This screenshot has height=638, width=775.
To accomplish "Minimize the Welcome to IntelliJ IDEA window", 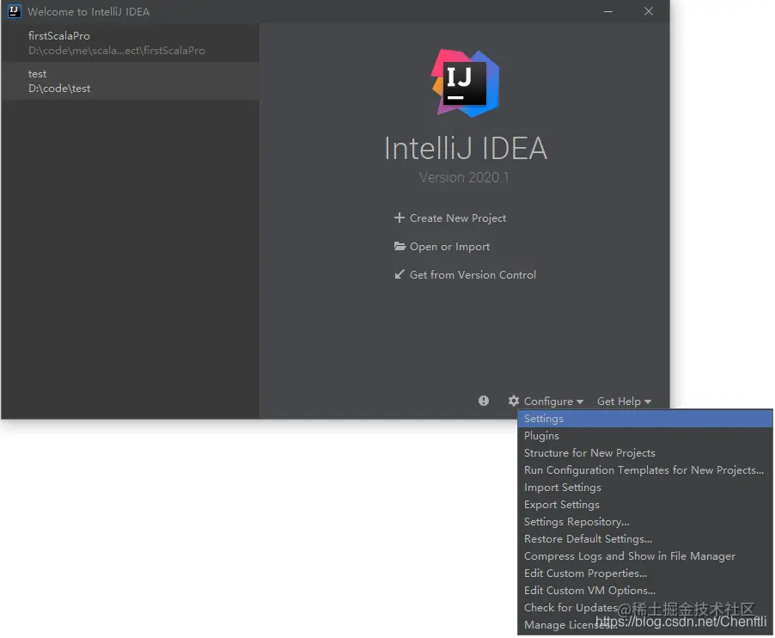I will click(608, 11).
